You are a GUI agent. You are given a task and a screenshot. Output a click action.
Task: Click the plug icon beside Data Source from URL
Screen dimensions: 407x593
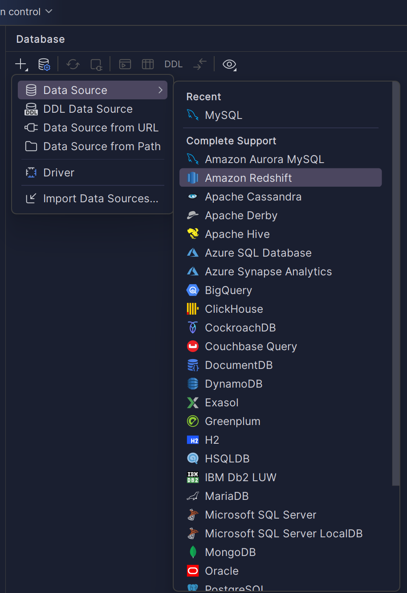click(31, 128)
